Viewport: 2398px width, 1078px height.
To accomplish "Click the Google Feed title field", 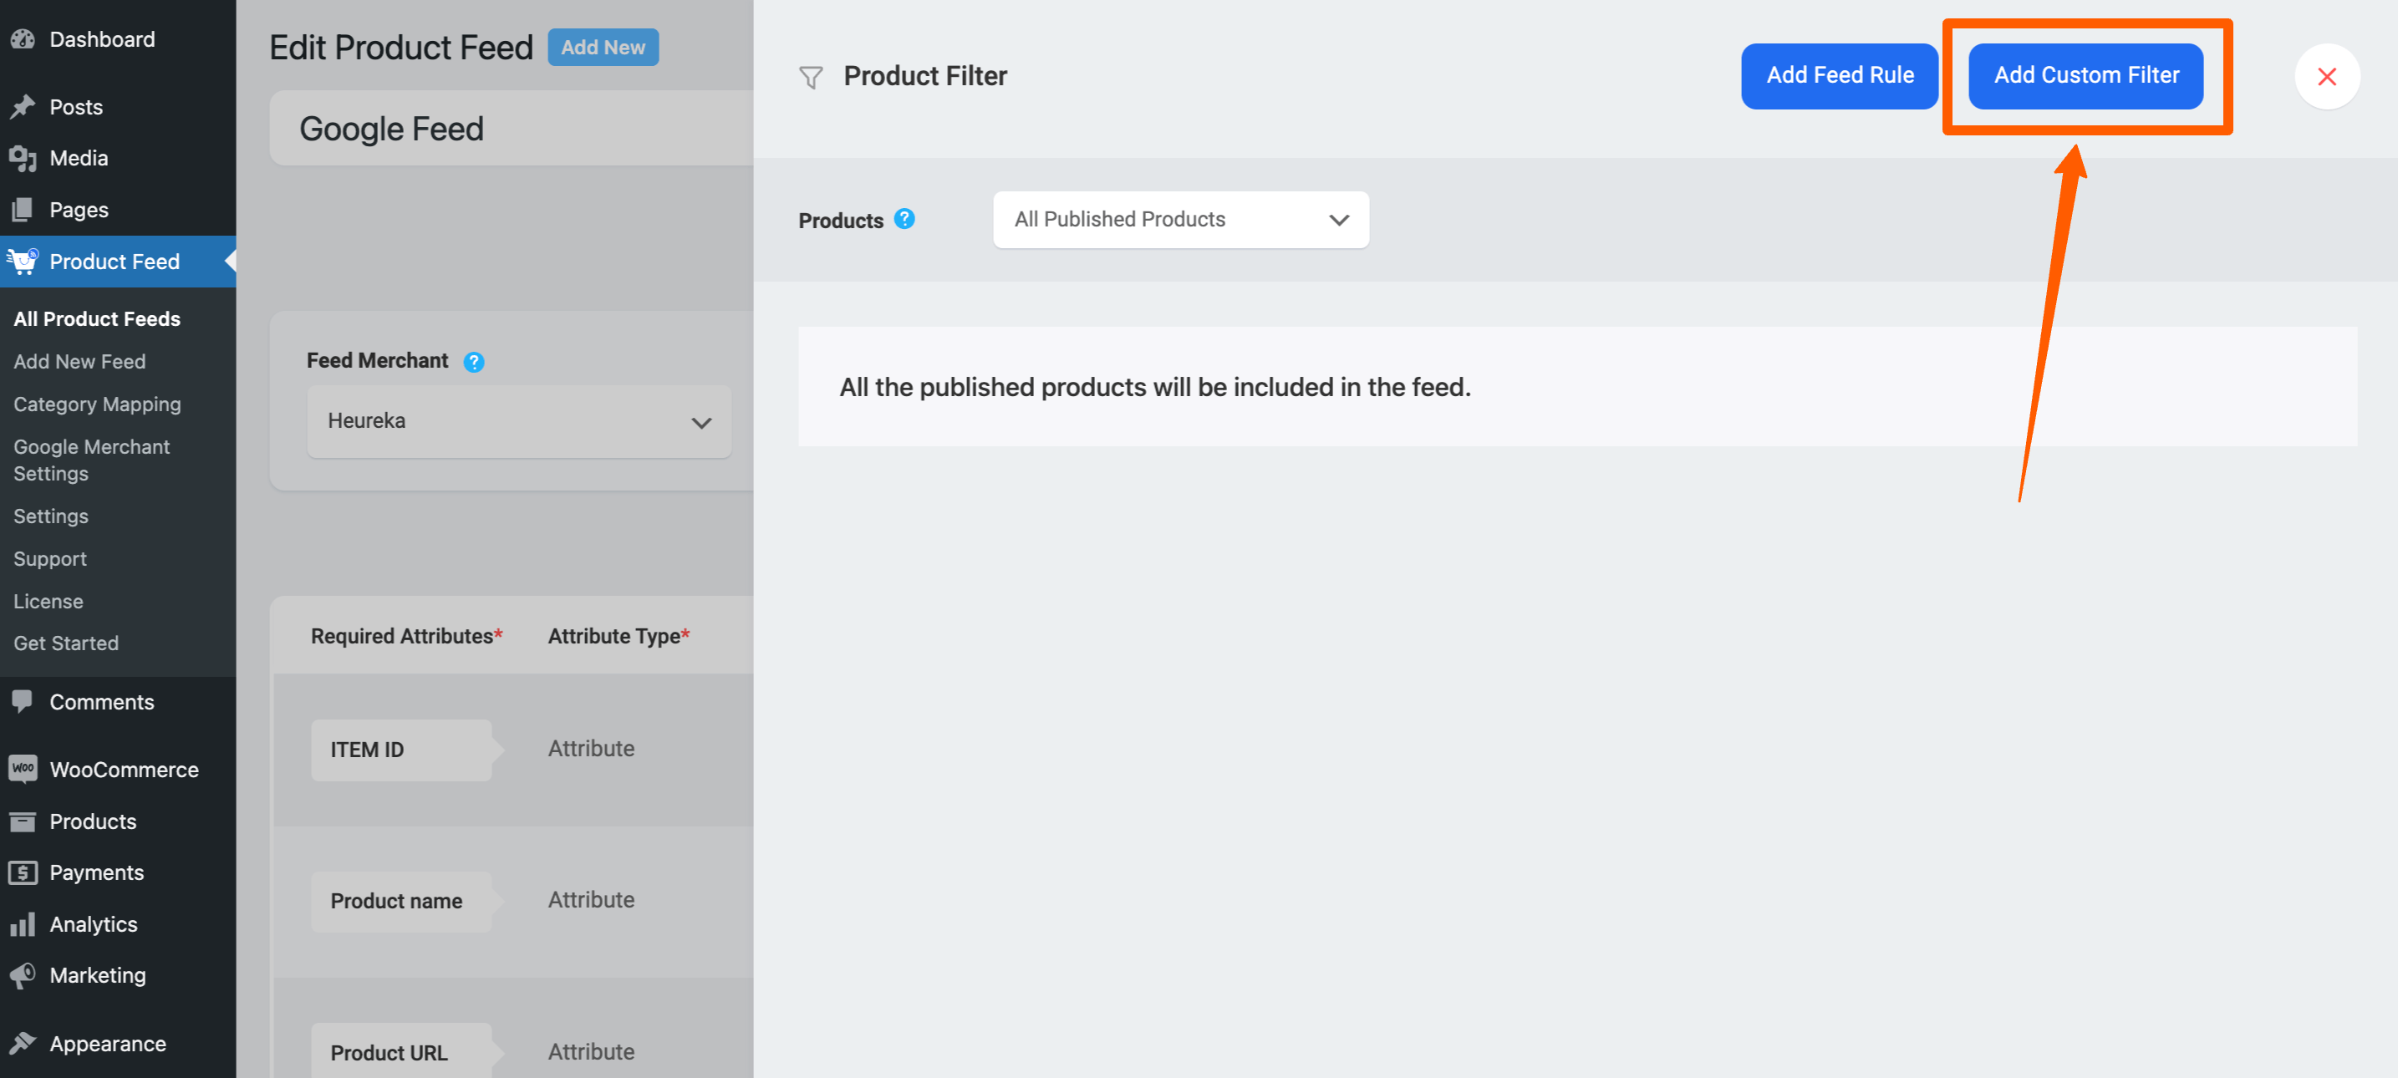I will [x=512, y=129].
